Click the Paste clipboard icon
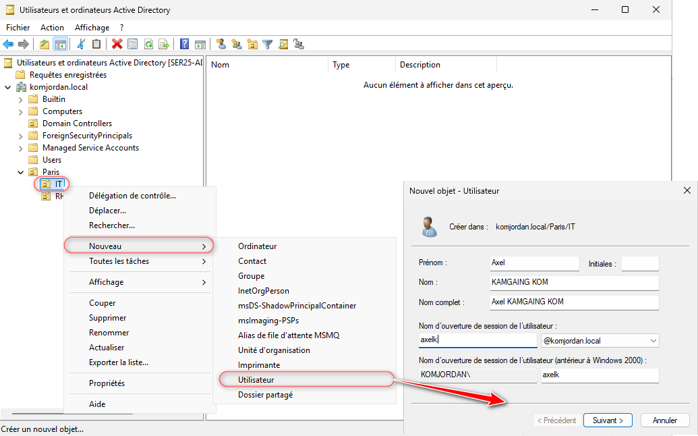 coord(96,44)
